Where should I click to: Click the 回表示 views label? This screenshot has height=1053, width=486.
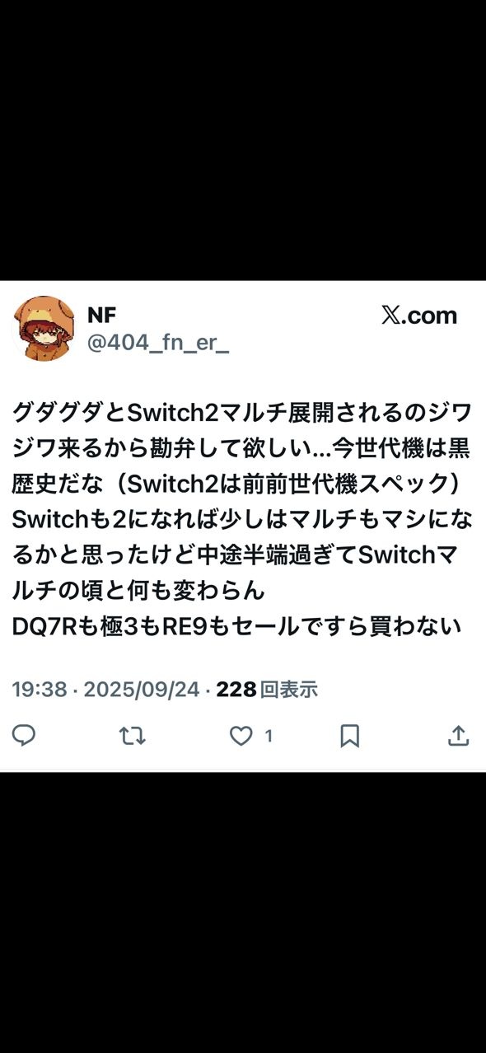click(288, 690)
